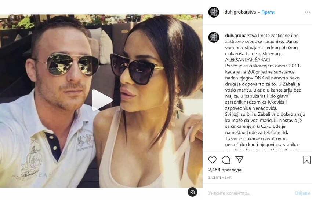Like the post with heart icon

click(x=212, y=160)
